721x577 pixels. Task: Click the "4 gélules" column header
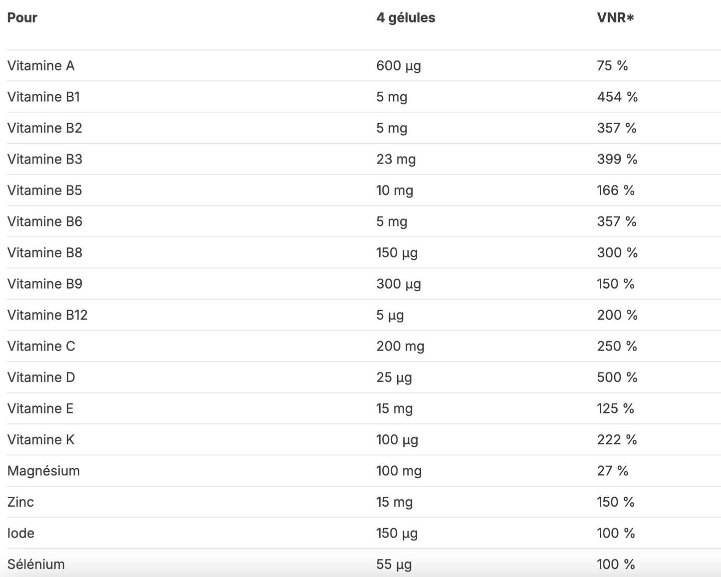406,18
